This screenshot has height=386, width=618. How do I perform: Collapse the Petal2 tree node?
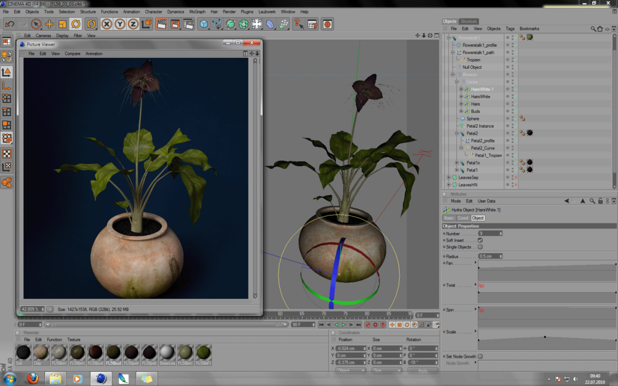456,133
